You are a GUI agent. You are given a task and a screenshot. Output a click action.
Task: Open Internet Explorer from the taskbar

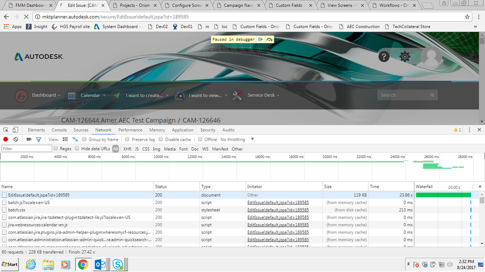click(31, 265)
